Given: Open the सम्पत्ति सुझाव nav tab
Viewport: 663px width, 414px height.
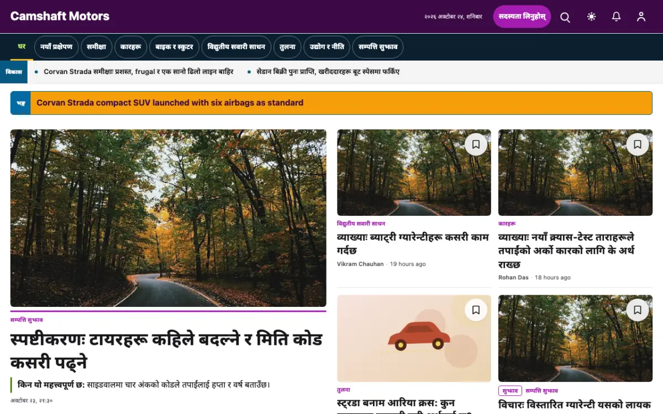Looking at the screenshot, I should coord(378,47).
